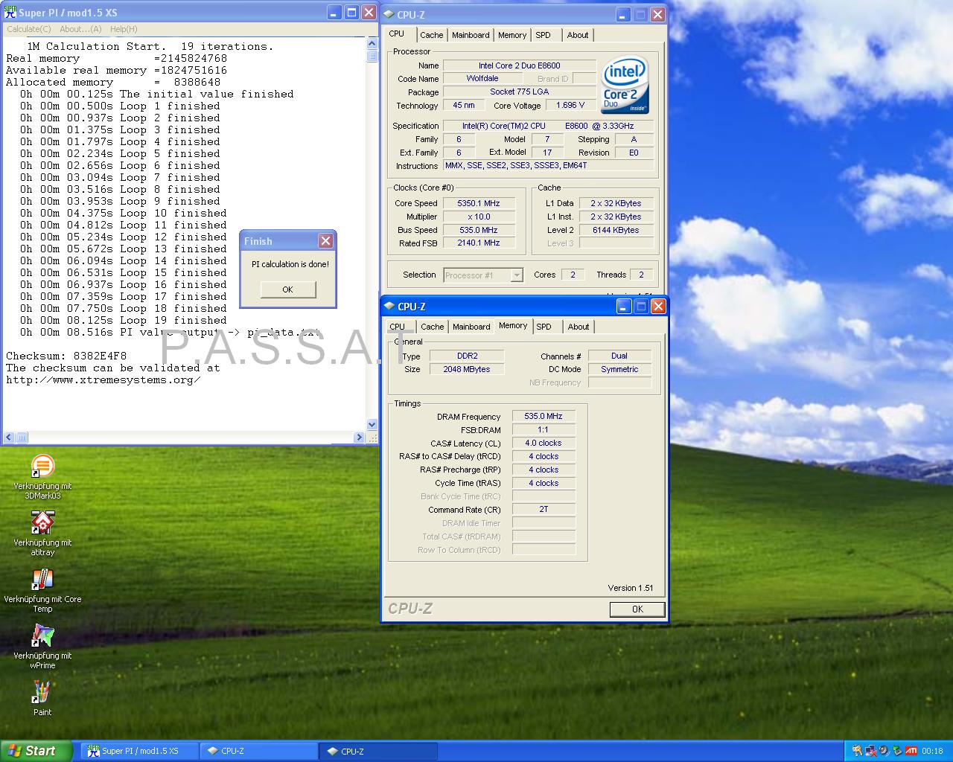Click the xtremesystems.org URL text

tap(103, 380)
